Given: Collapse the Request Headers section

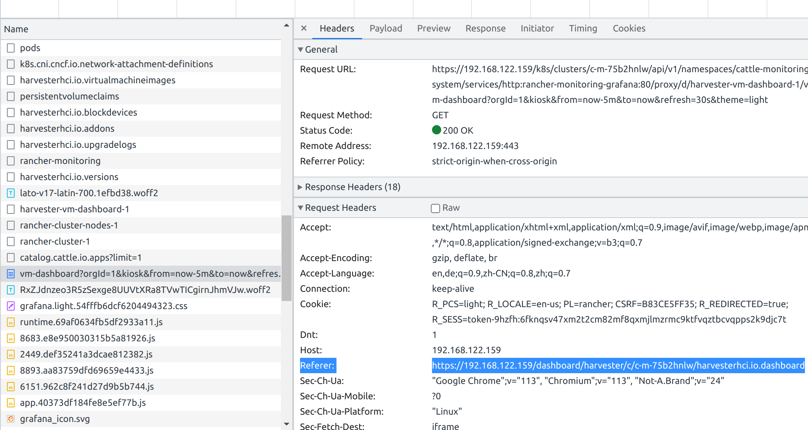Looking at the screenshot, I should click(300, 207).
